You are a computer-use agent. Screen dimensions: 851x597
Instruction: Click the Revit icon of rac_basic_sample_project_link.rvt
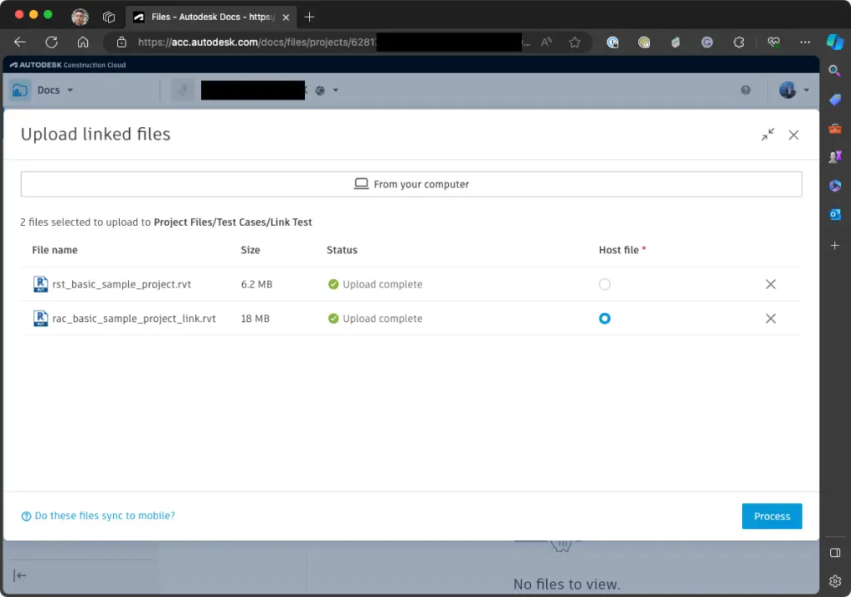40,318
